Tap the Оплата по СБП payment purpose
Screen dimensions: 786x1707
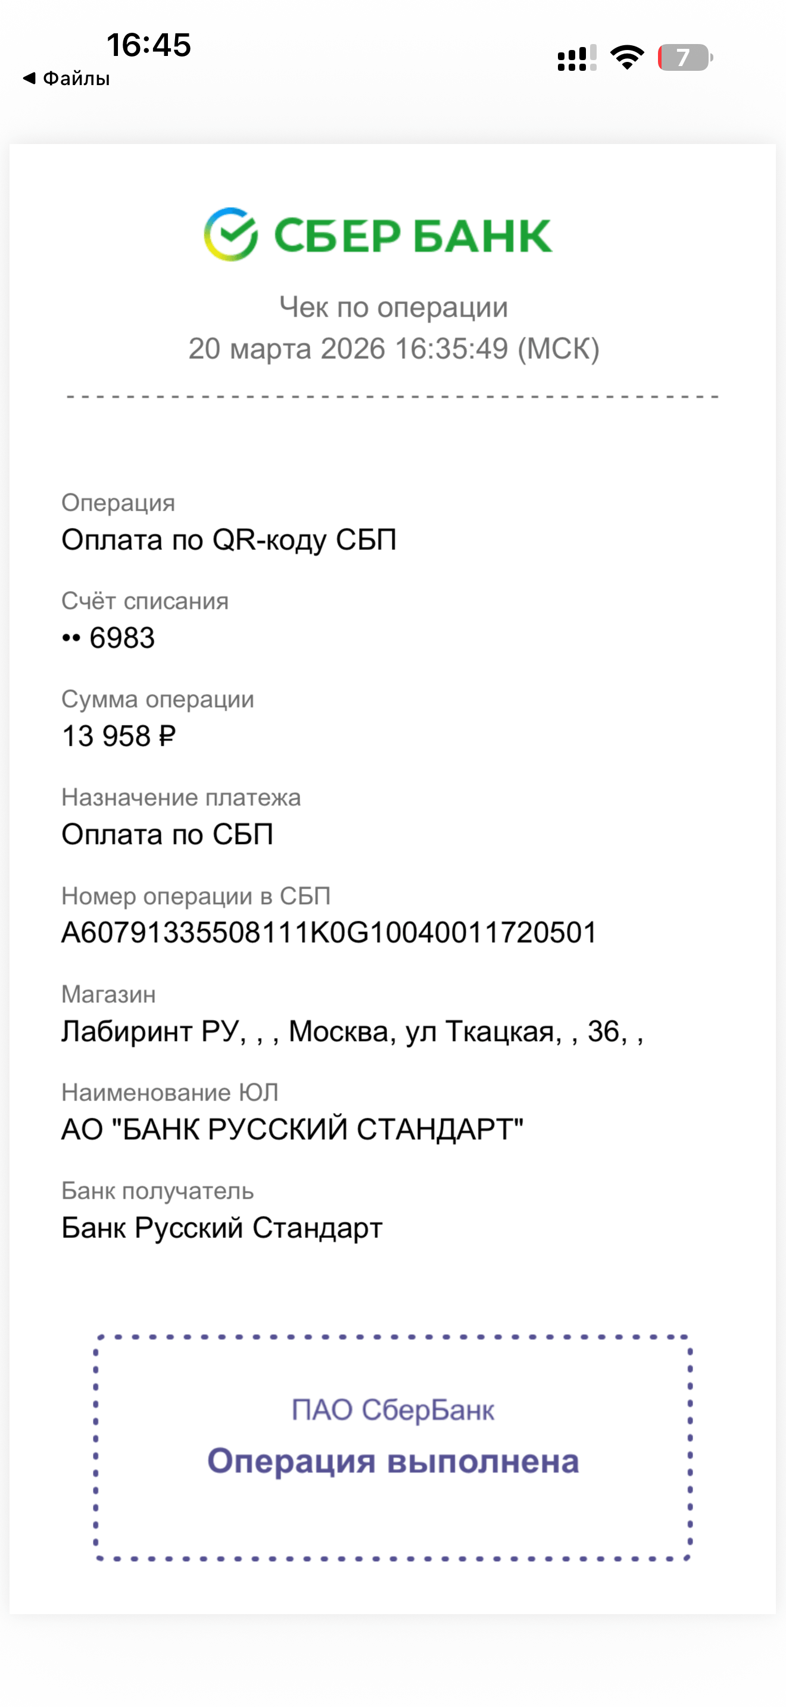pyautogui.click(x=167, y=834)
